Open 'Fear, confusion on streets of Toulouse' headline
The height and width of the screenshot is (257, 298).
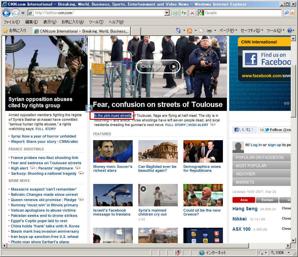(157, 104)
